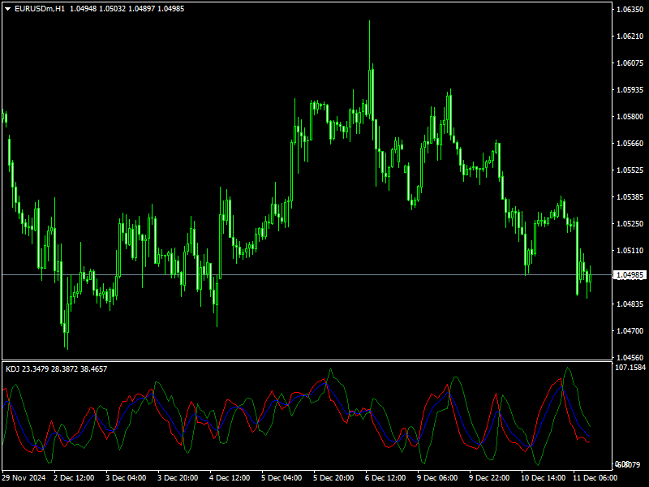Click the 3 Dec 04:00 time label
Image resolution: width=649 pixels, height=487 pixels.
126,478
